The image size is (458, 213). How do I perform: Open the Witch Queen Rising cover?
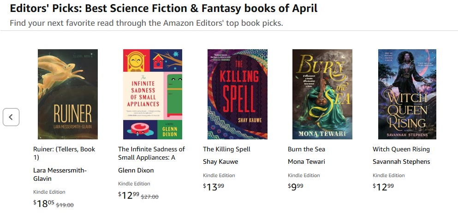407,94
